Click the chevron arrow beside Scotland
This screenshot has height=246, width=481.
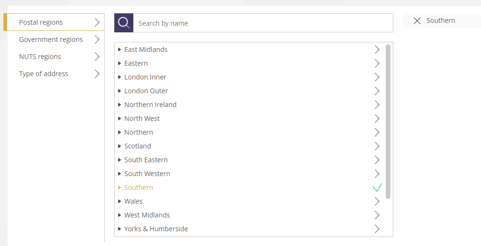[x=377, y=146]
